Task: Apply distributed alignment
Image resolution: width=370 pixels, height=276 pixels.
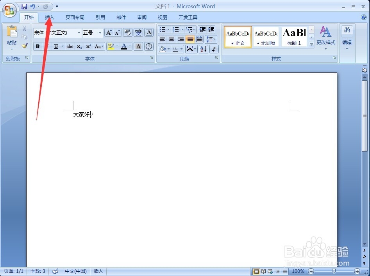Action: [x=199, y=39]
